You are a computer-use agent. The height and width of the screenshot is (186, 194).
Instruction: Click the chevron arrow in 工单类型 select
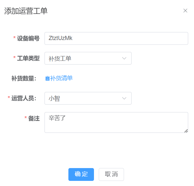pos(124,58)
